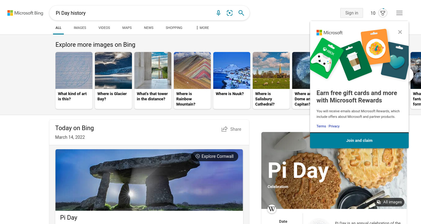Open 'What kind of art is this?' card
Viewport: 421px width, 224px height.
click(74, 80)
